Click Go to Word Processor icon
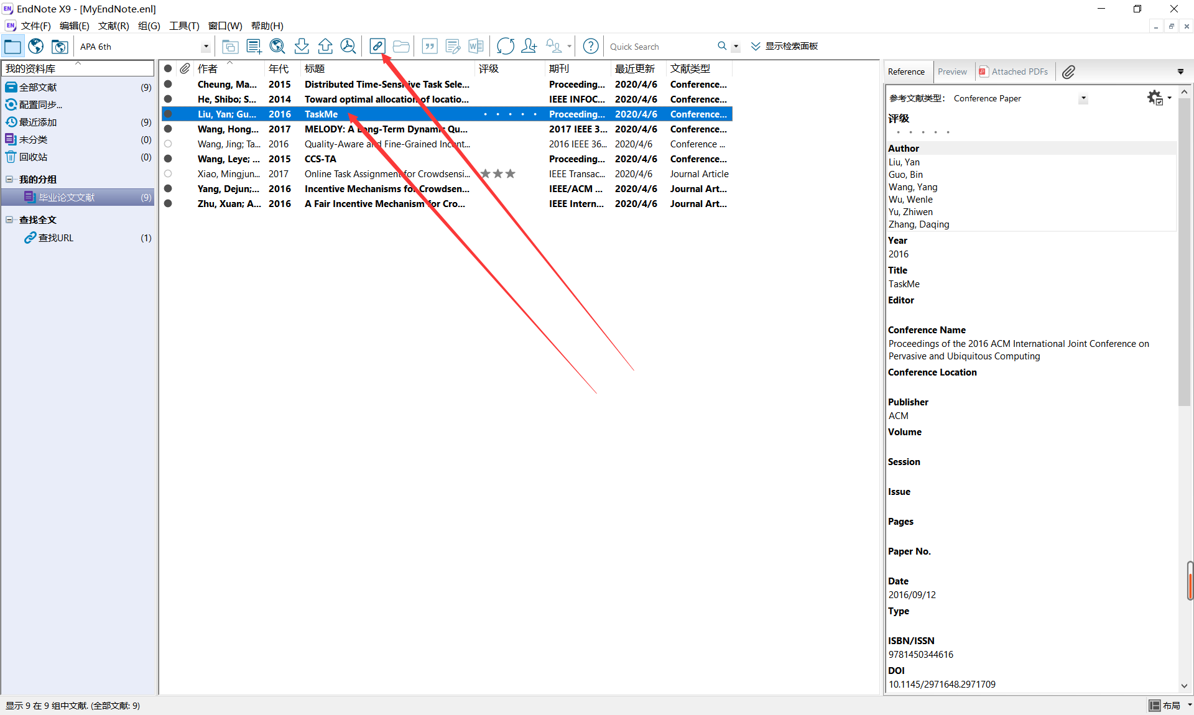 click(476, 46)
